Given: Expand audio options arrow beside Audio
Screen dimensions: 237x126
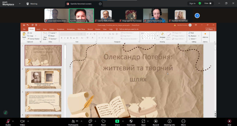Looking at the screenshot, I should pyautogui.click(x=13, y=121).
